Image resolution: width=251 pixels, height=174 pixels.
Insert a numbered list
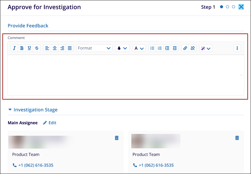pyautogui.click(x=160, y=48)
